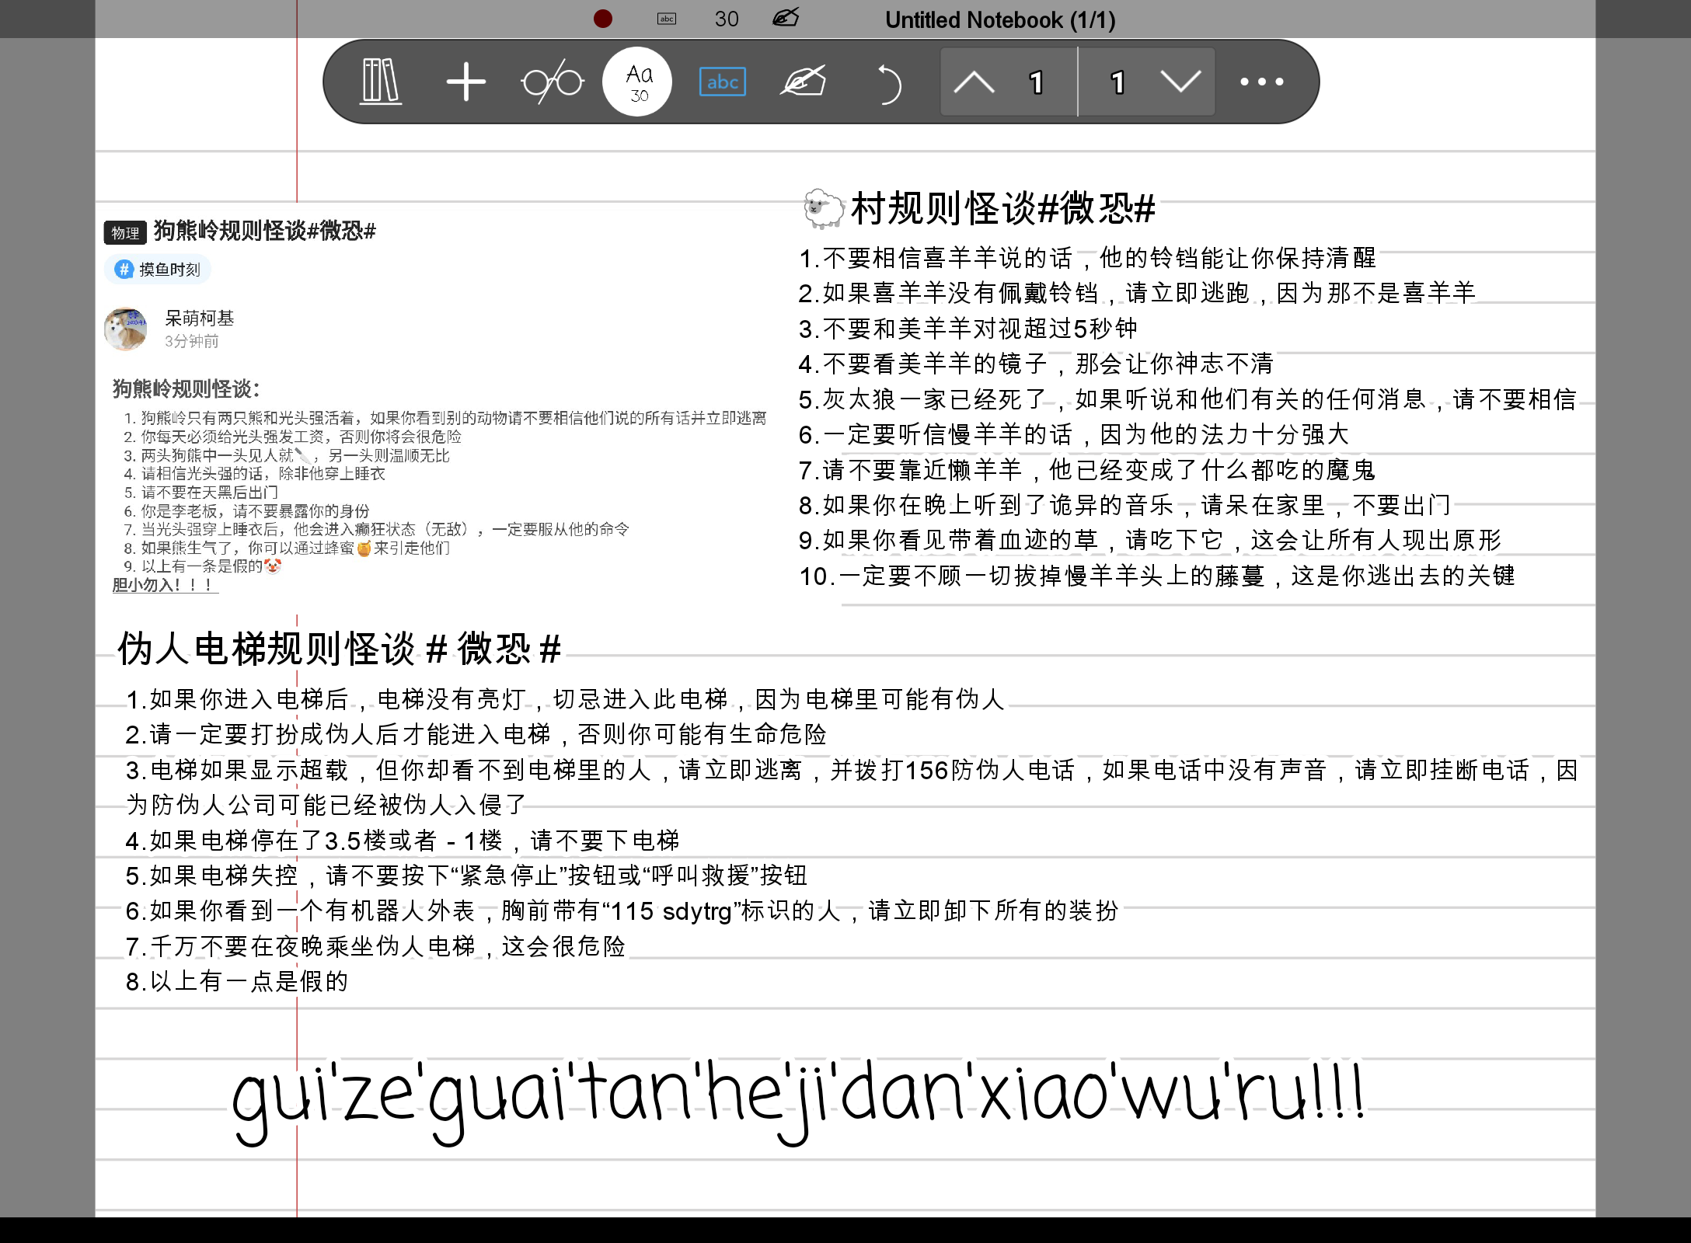Open the notebook library icon

pyautogui.click(x=381, y=82)
